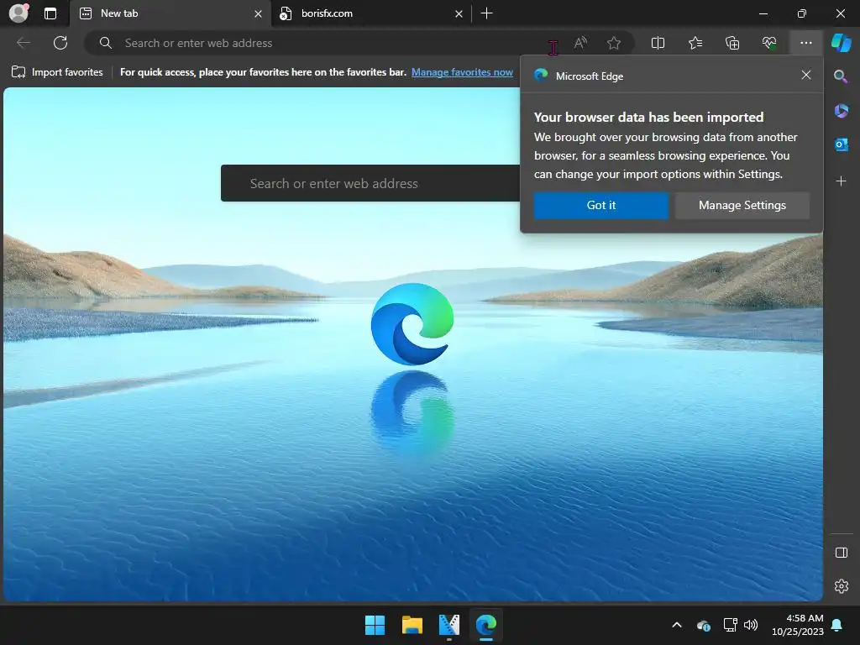Open Settings and more ellipsis menu

tap(805, 43)
